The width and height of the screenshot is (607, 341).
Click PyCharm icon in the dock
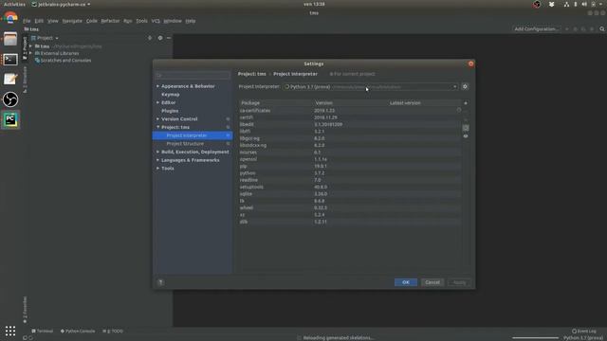pos(10,119)
